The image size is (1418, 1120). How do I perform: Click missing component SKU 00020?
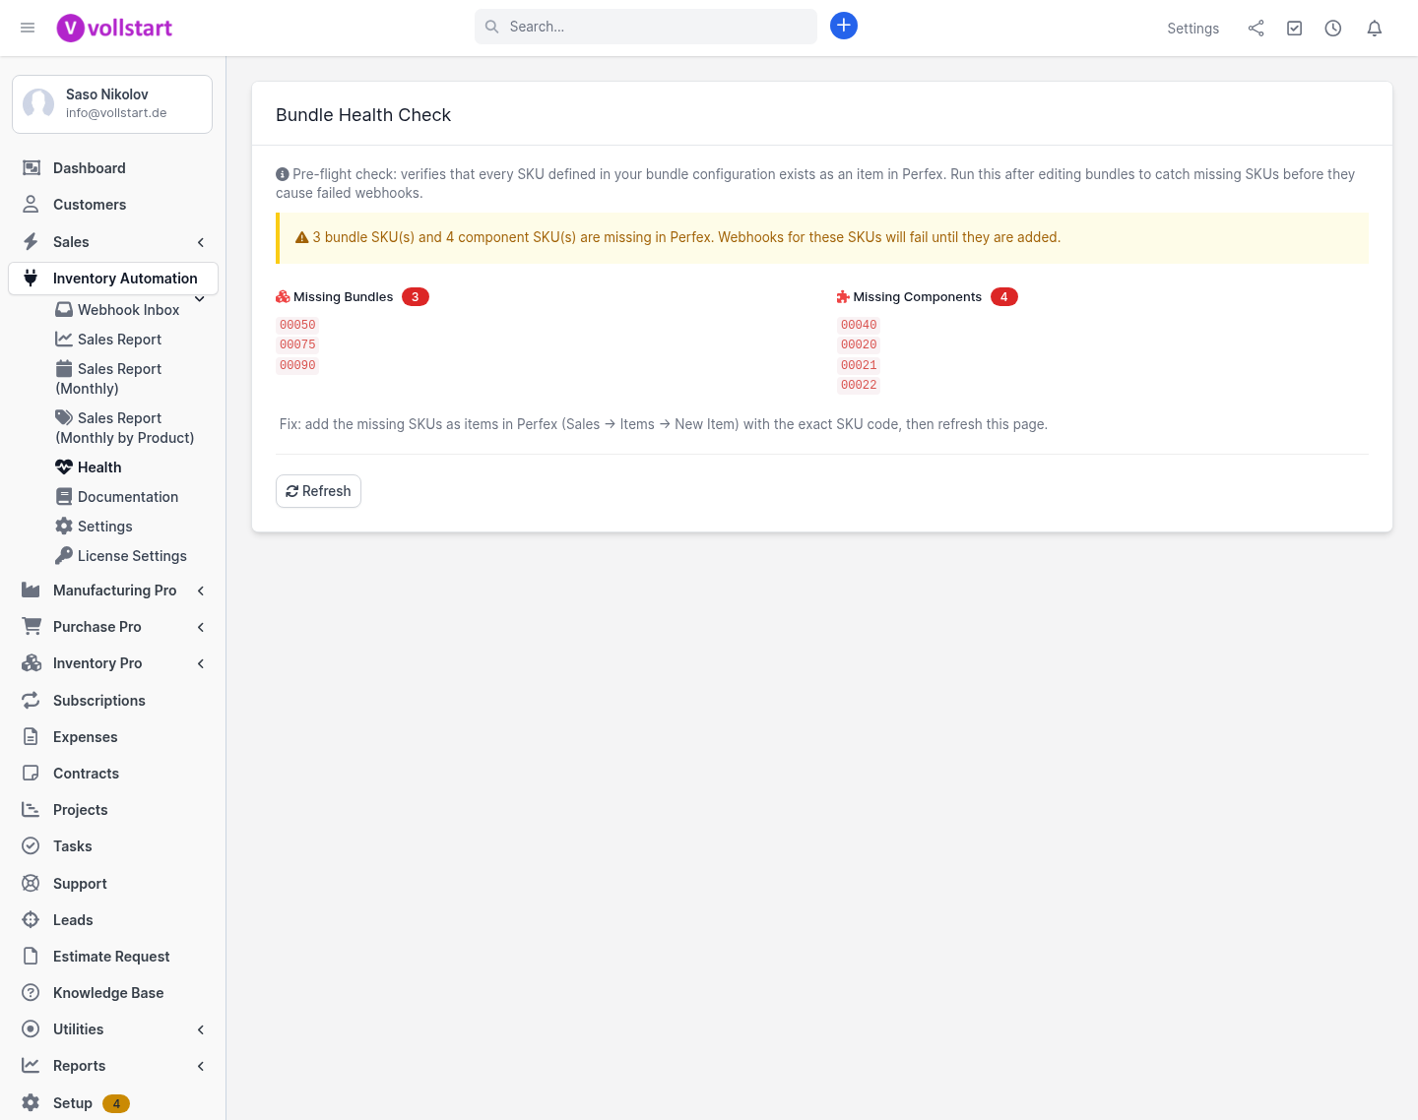859,344
